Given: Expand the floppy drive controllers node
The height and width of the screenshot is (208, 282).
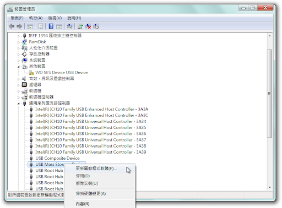Looking at the screenshot, I should click(x=18, y=97).
